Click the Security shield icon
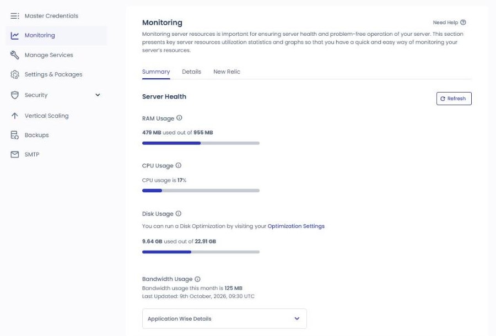The height and width of the screenshot is (336, 496). (14, 95)
